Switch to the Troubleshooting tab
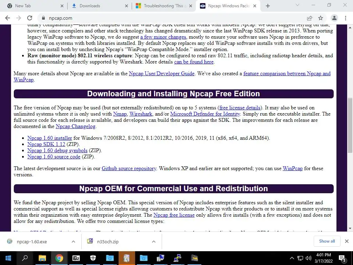The width and height of the screenshot is (353, 265). [163, 6]
